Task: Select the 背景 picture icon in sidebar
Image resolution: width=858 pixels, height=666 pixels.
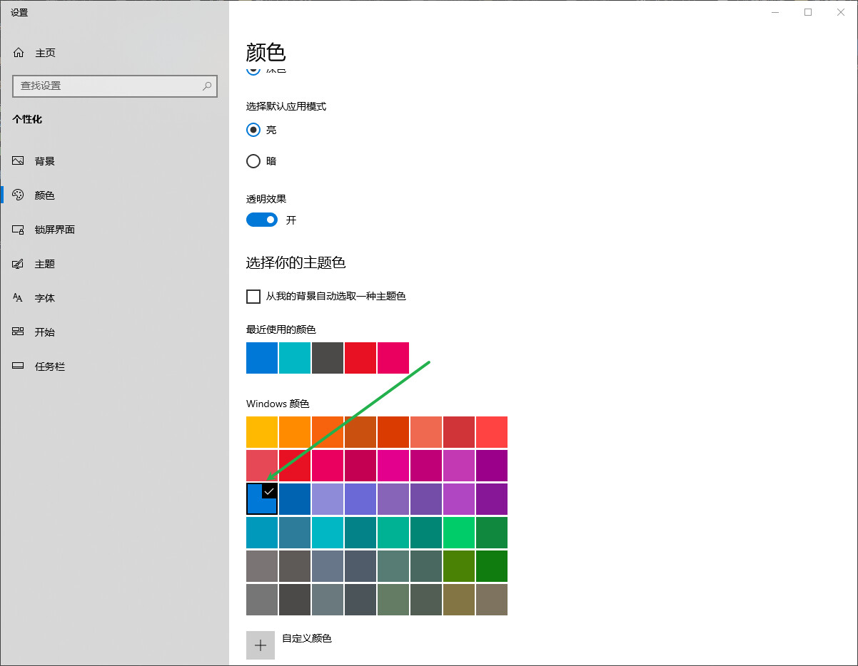Action: pyautogui.click(x=19, y=161)
